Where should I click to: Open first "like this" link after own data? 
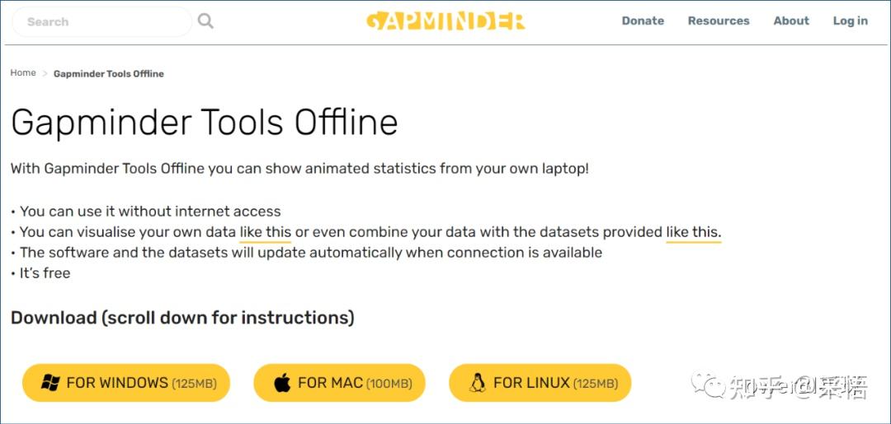[266, 232]
